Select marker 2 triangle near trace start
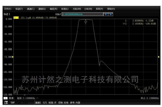Screen dimensions: 162x107 tap(21, 88)
